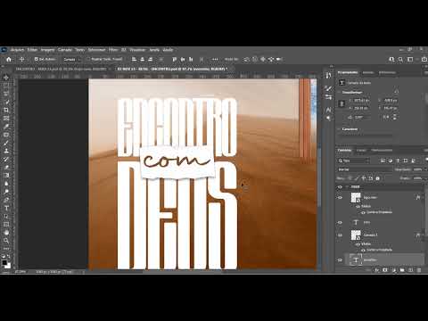Click the fx add layer style icon
The height and width of the screenshot is (321, 428).
tap(377, 270)
